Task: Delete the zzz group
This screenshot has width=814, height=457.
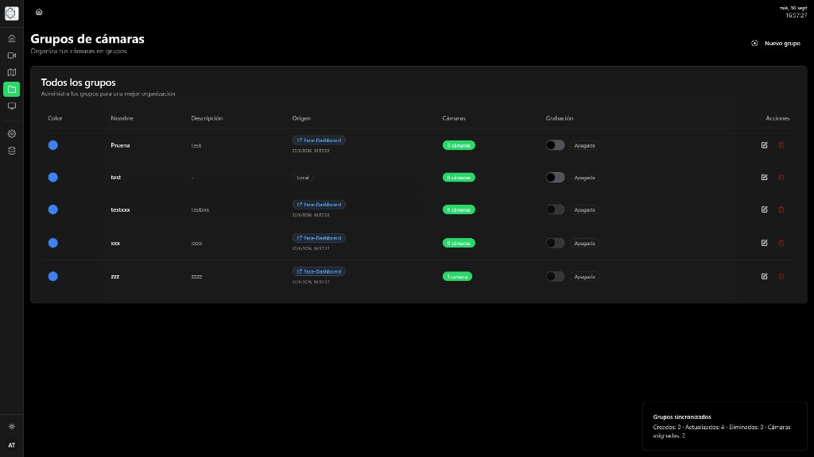Action: pos(781,276)
